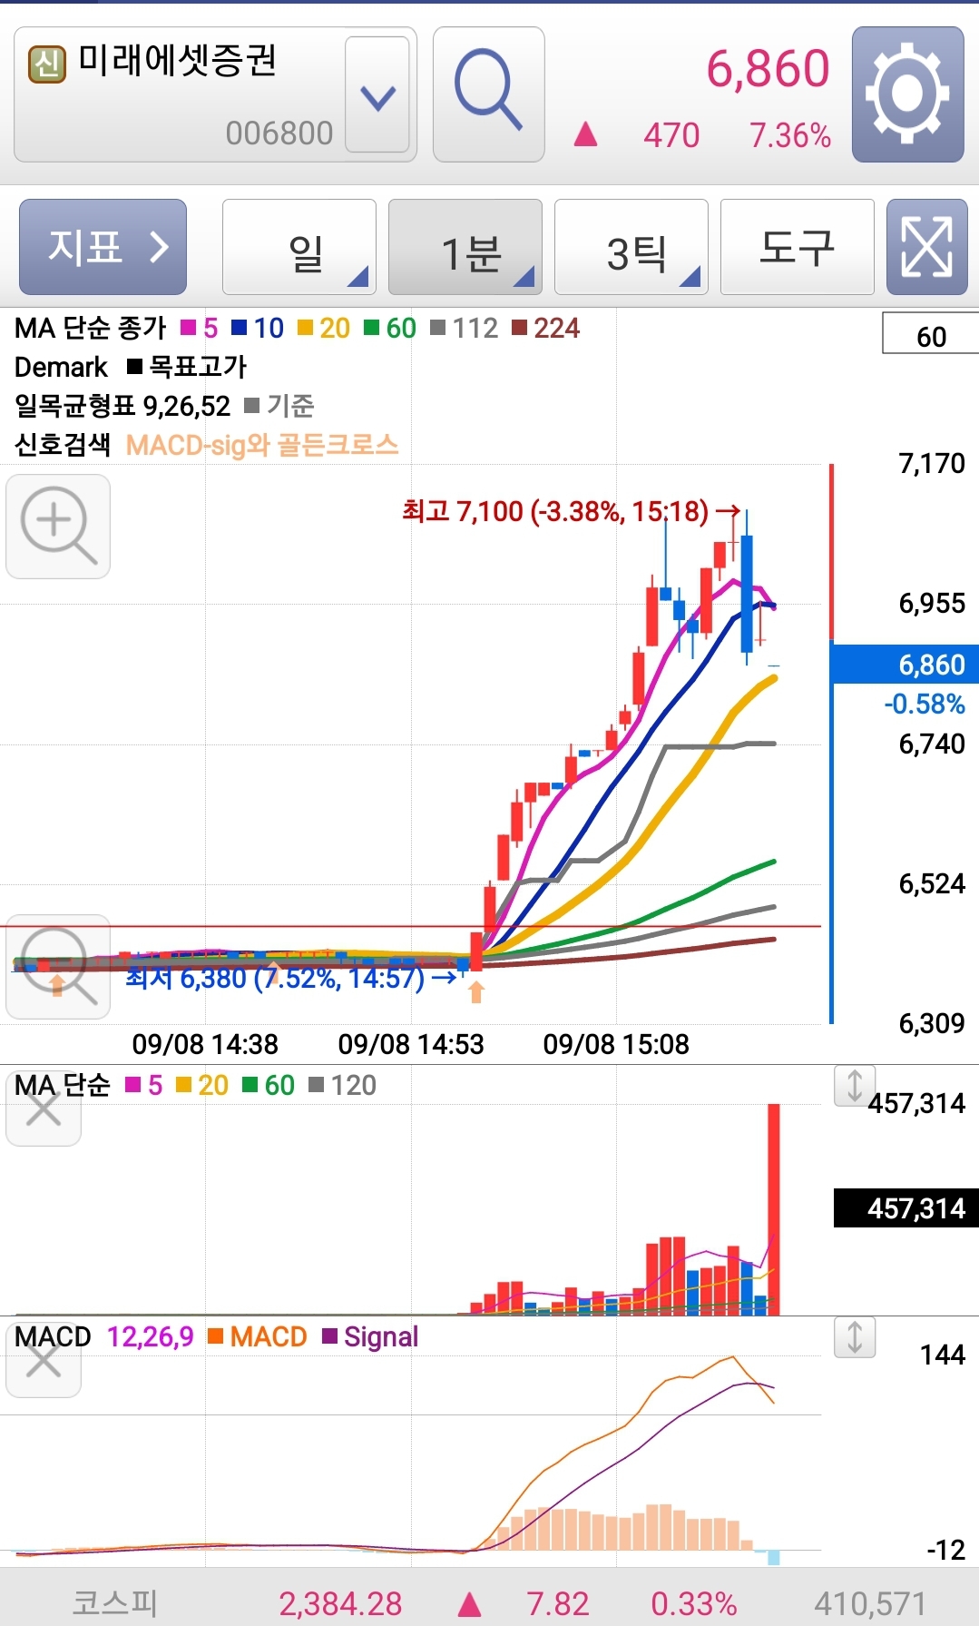Tap the 미래에셋증권 stock name
This screenshot has height=1626, width=979.
click(177, 62)
